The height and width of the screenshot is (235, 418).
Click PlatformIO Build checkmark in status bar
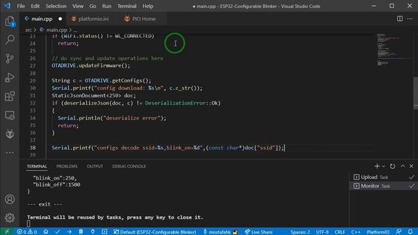pyautogui.click(x=57, y=232)
